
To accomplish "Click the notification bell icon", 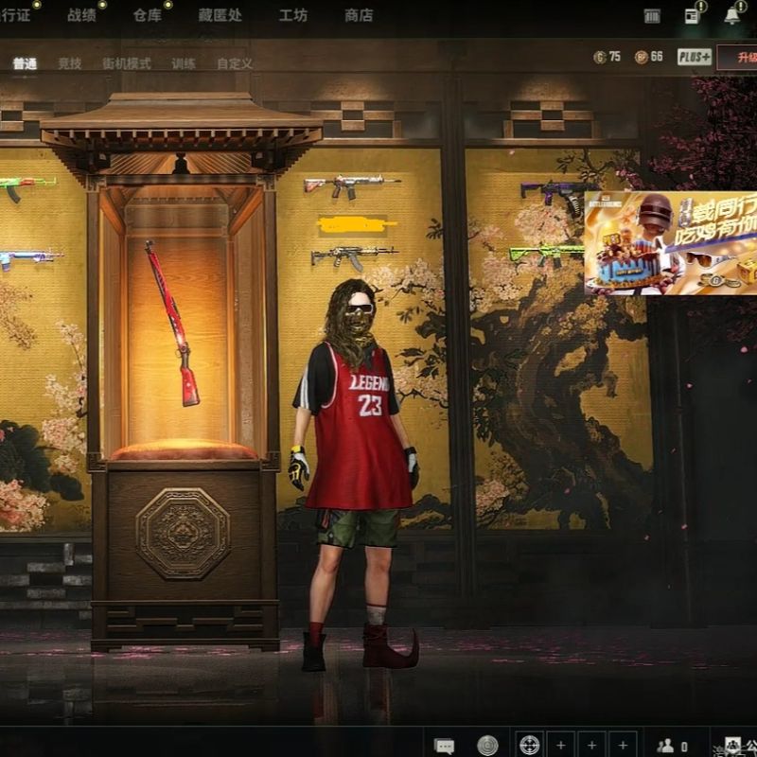I will [732, 15].
